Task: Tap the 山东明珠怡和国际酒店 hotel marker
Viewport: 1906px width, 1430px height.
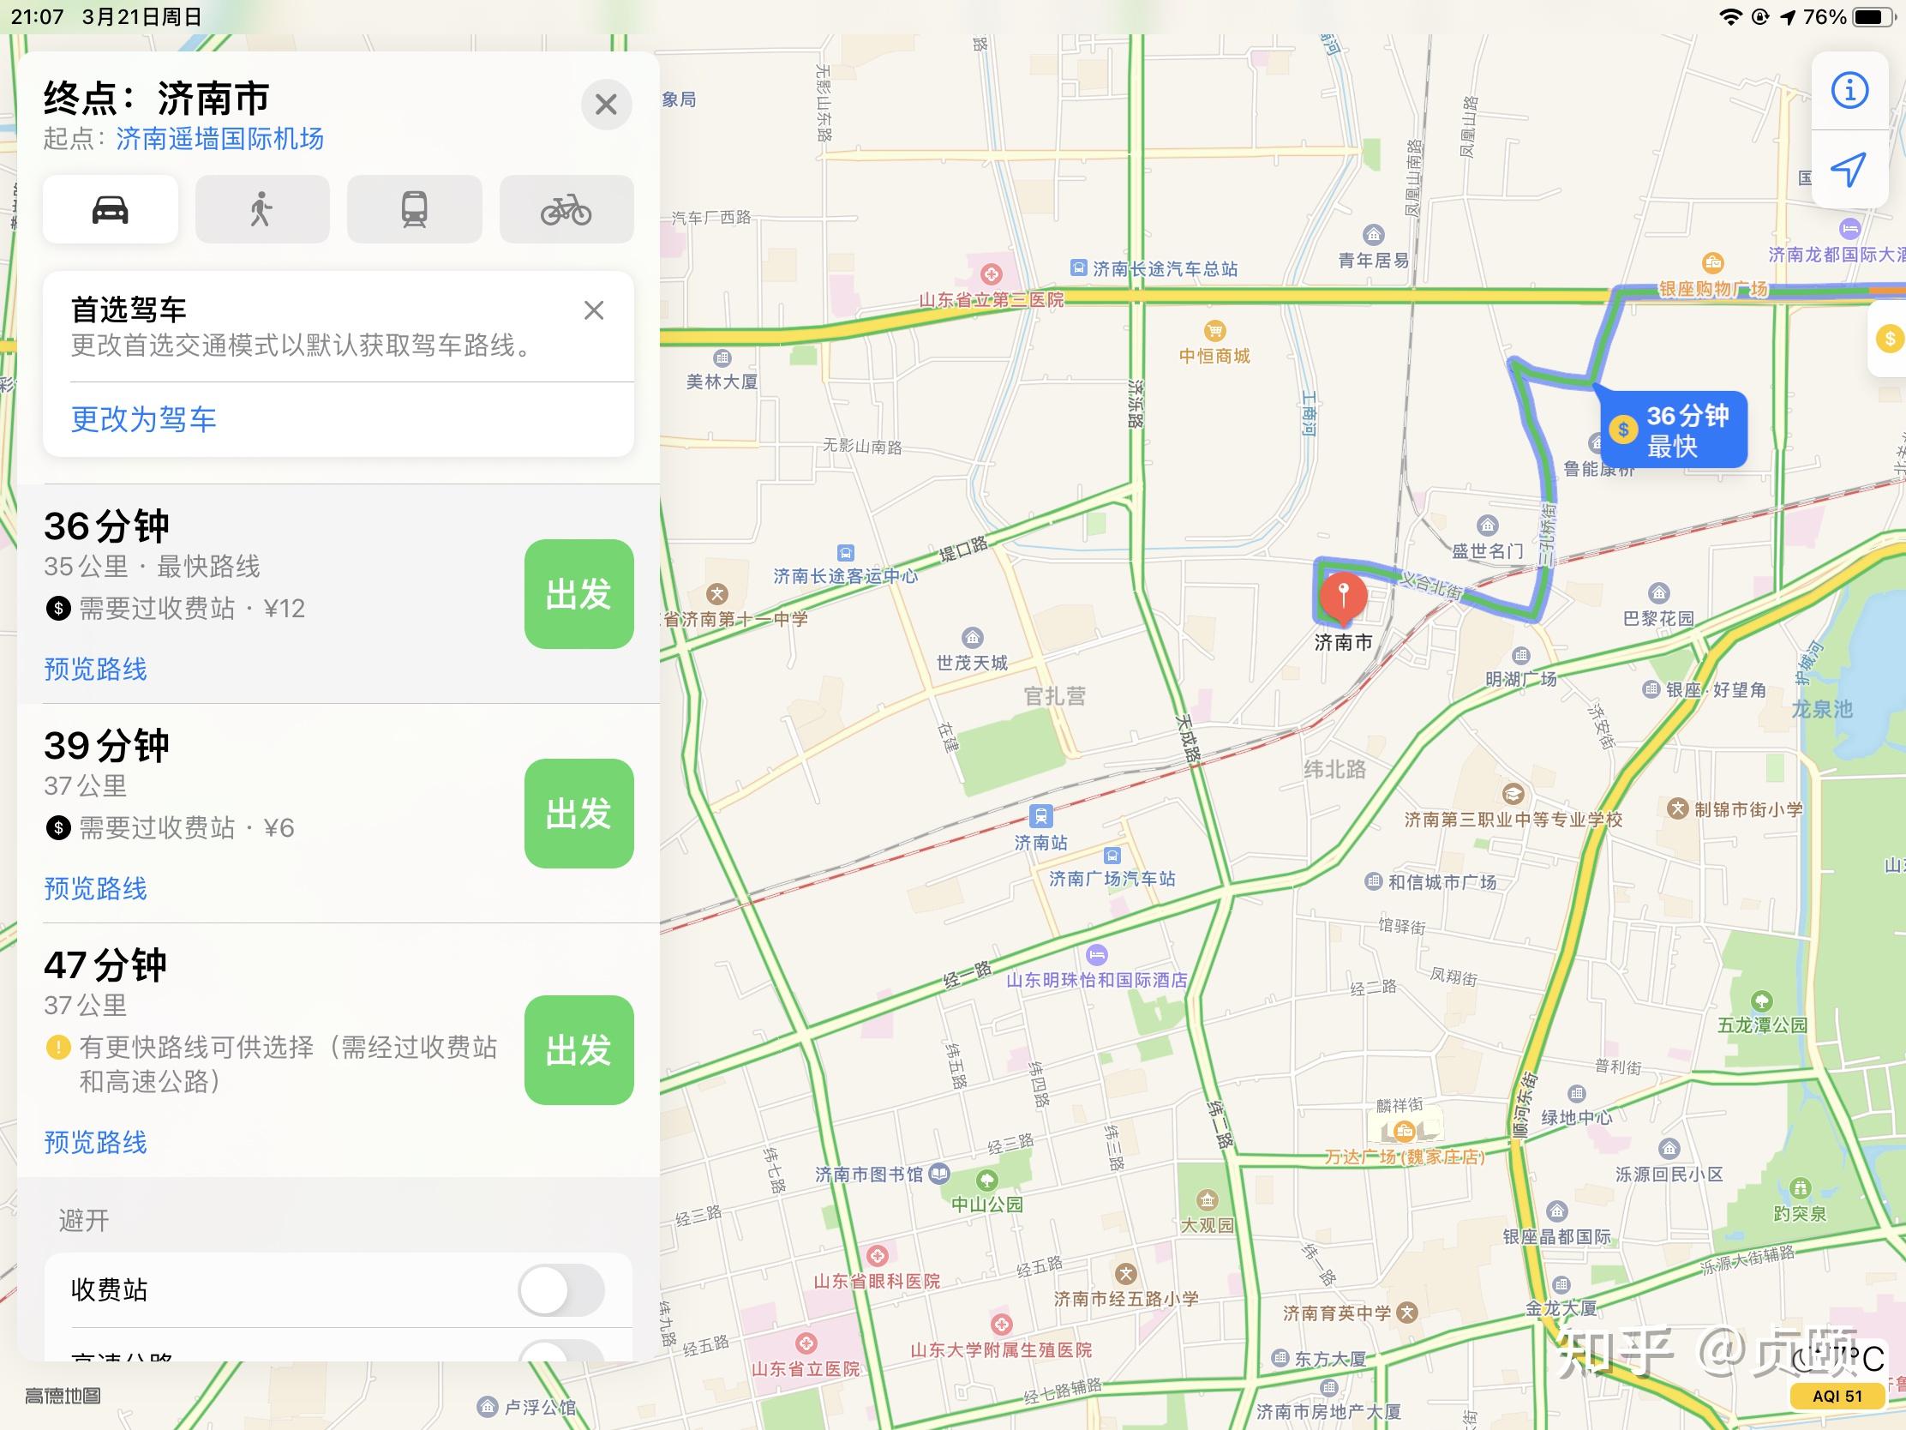Action: click(1097, 955)
